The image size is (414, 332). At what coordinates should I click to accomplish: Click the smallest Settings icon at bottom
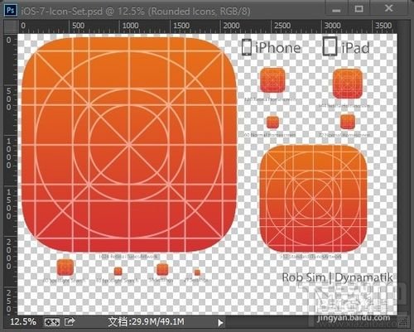(x=197, y=272)
